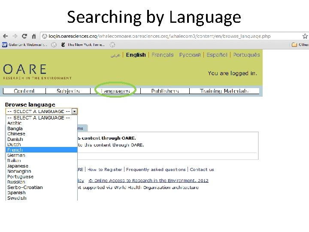Image resolution: width=309 pixels, height=232 pixels.
Task: Select highlighted French option
Action: (x=42, y=150)
